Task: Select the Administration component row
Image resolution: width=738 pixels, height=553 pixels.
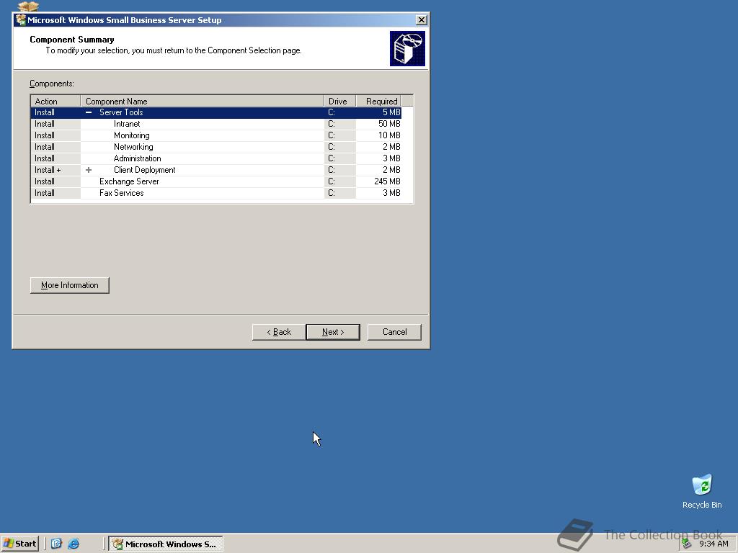Action: 216,158
